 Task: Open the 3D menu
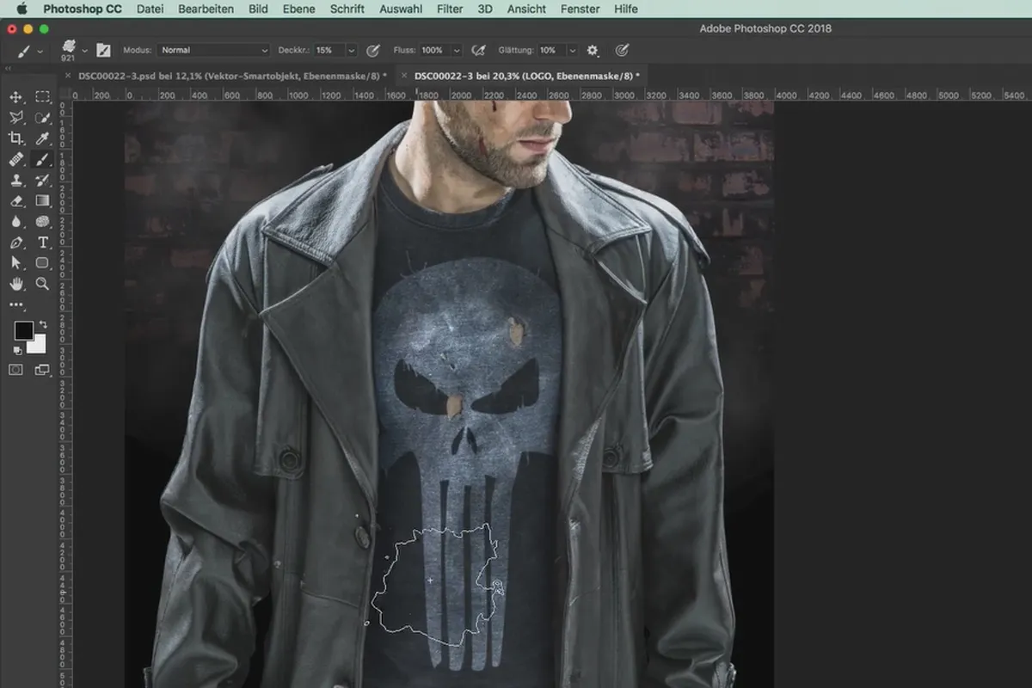485,9
